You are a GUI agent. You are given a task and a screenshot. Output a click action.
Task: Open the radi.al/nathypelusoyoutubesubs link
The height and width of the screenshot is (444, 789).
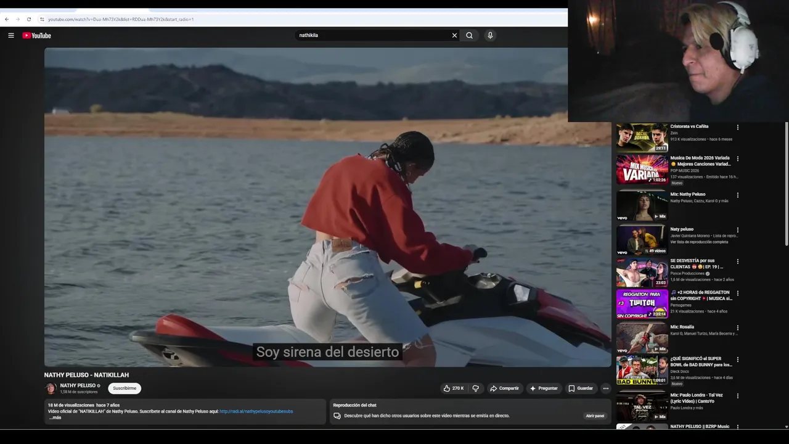tap(256, 411)
